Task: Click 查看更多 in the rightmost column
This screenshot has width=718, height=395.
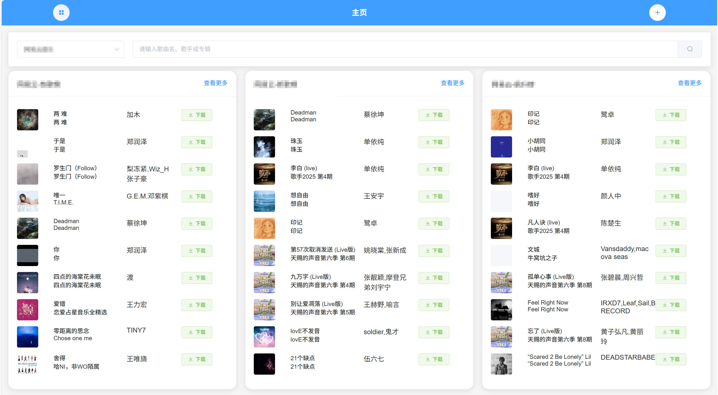Action: pyautogui.click(x=689, y=83)
